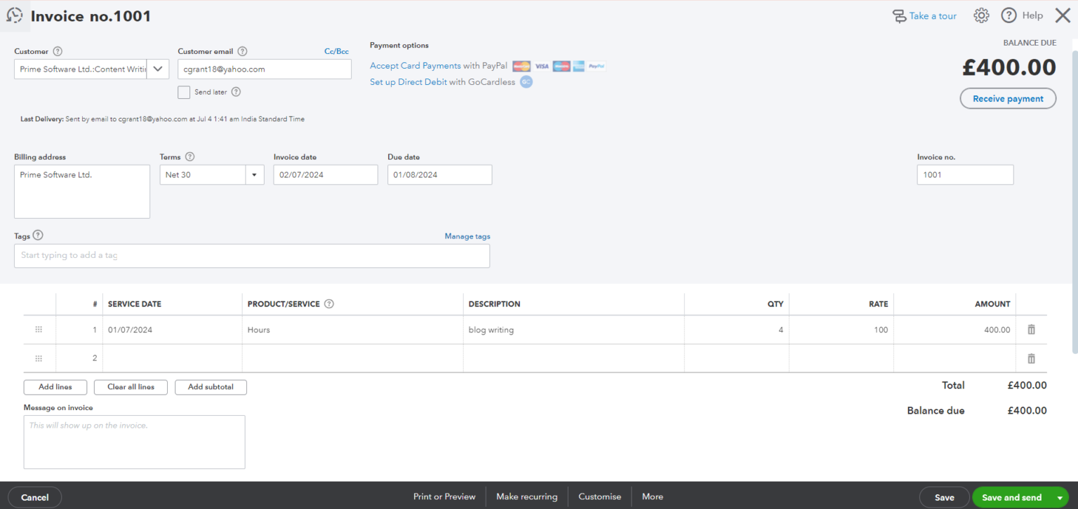Image resolution: width=1078 pixels, height=509 pixels.
Task: Open the Customer dropdown
Action: pyautogui.click(x=157, y=69)
